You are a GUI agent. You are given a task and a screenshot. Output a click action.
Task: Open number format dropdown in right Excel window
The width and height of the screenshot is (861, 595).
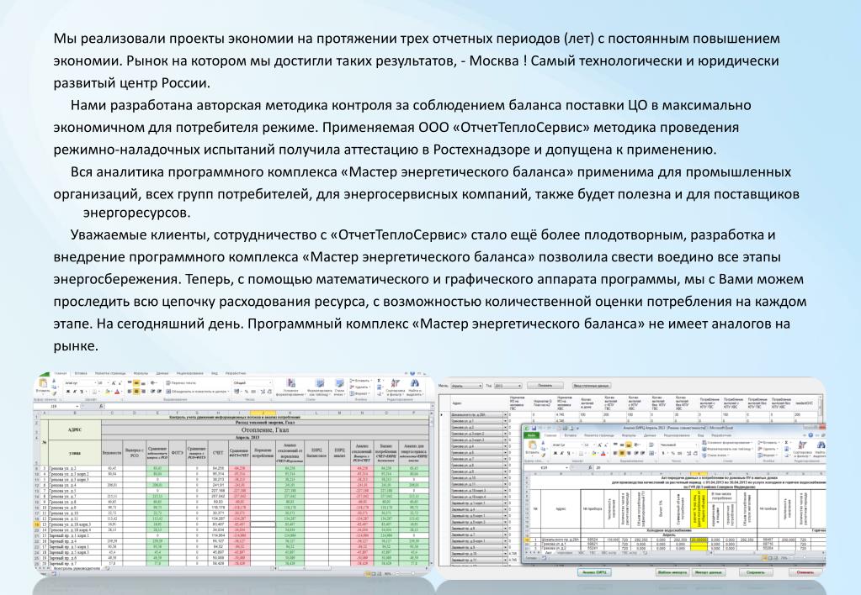696,445
